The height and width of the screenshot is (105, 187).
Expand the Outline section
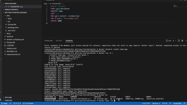tap(3, 97)
